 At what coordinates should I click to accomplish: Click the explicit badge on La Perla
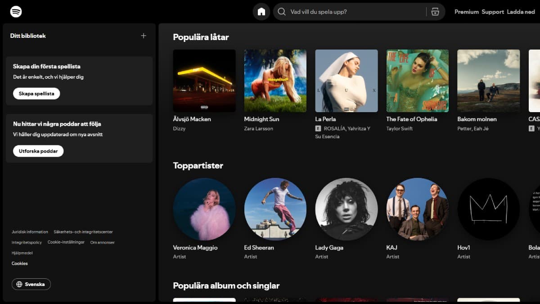(x=319, y=128)
